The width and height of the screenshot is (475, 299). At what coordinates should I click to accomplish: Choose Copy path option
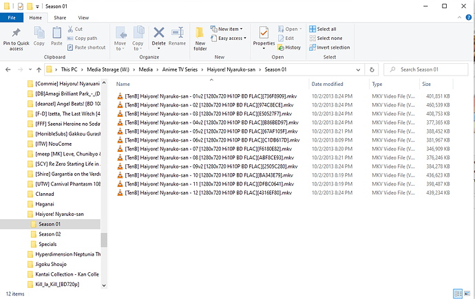(82, 38)
